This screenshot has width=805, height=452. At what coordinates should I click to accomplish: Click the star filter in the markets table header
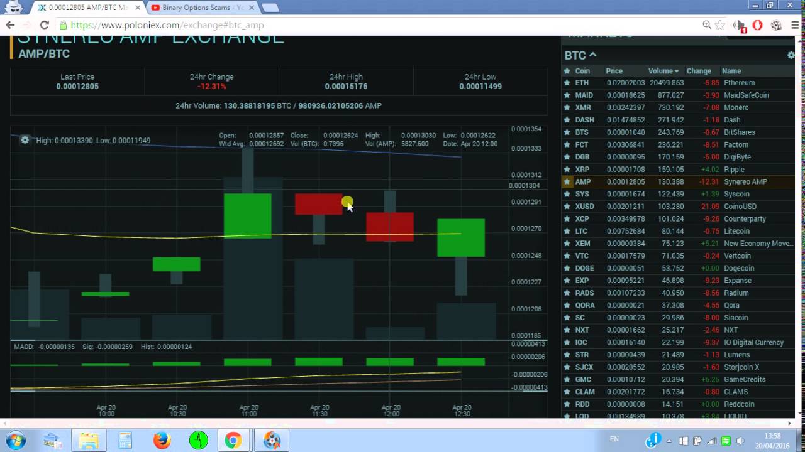[567, 71]
